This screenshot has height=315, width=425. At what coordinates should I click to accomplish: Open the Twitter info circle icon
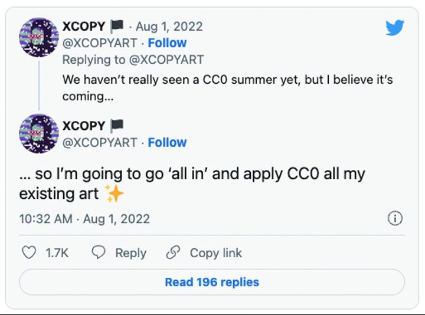tap(394, 218)
